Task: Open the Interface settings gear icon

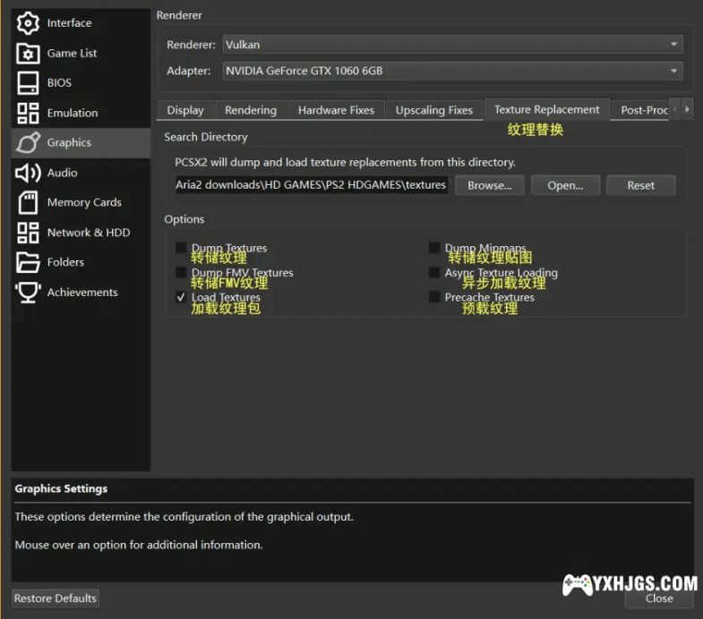Action: tap(28, 23)
